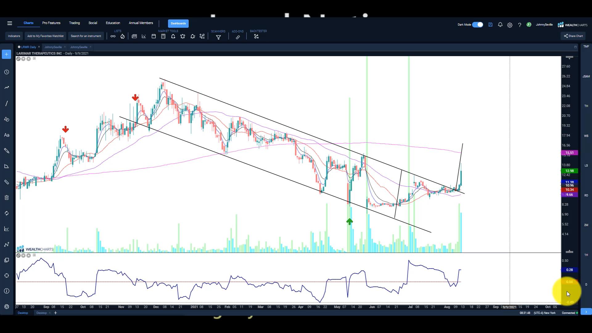Image resolution: width=592 pixels, height=333 pixels.
Task: Click the ringing alert bell icon
Action: point(183,36)
